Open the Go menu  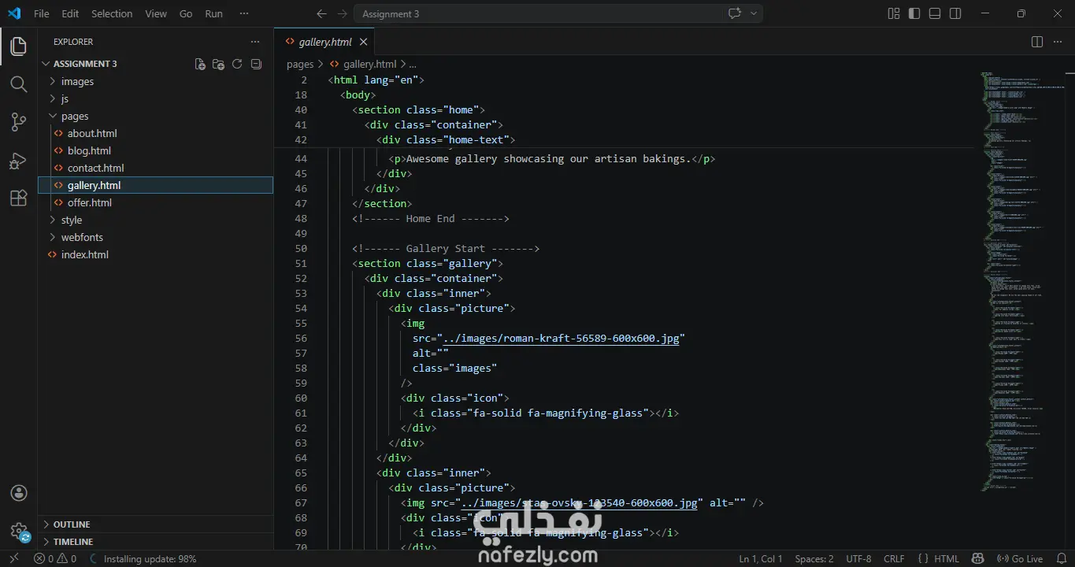[x=186, y=13]
